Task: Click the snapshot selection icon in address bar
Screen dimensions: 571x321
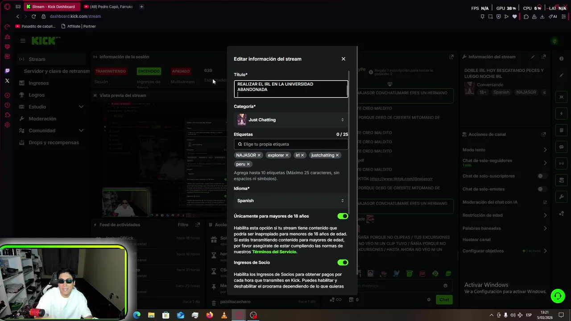Action: pyautogui.click(x=490, y=16)
